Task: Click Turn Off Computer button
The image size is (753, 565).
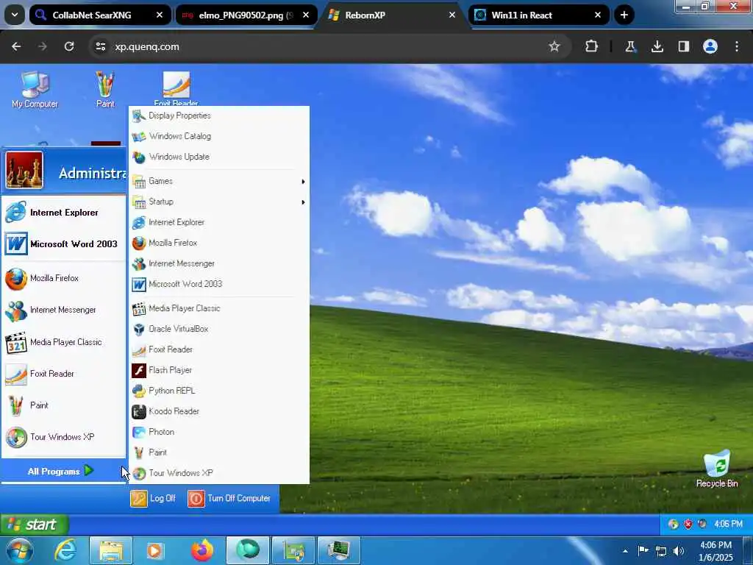Action: (229, 499)
